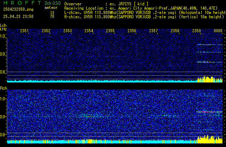Click the Rch yellow intensity burst near 2359
The width and height of the screenshot is (226, 147).
point(210,139)
